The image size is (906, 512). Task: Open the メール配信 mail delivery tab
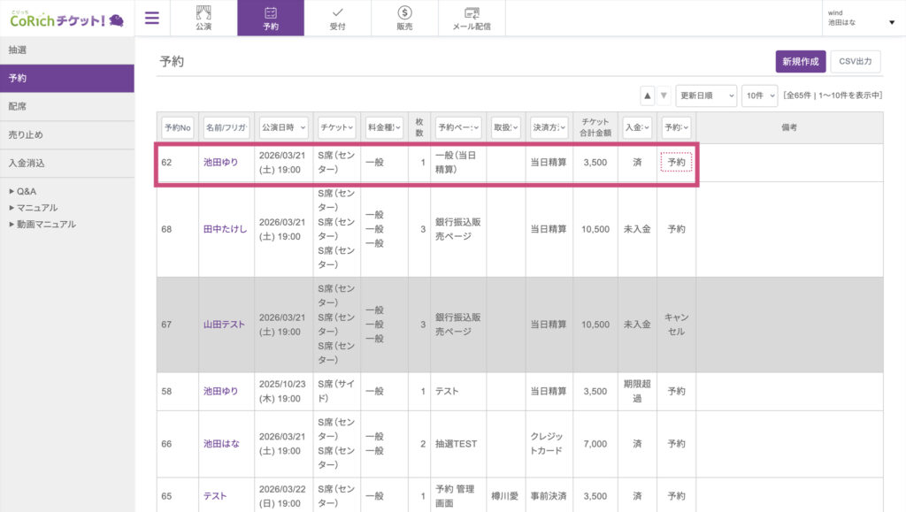point(472,18)
